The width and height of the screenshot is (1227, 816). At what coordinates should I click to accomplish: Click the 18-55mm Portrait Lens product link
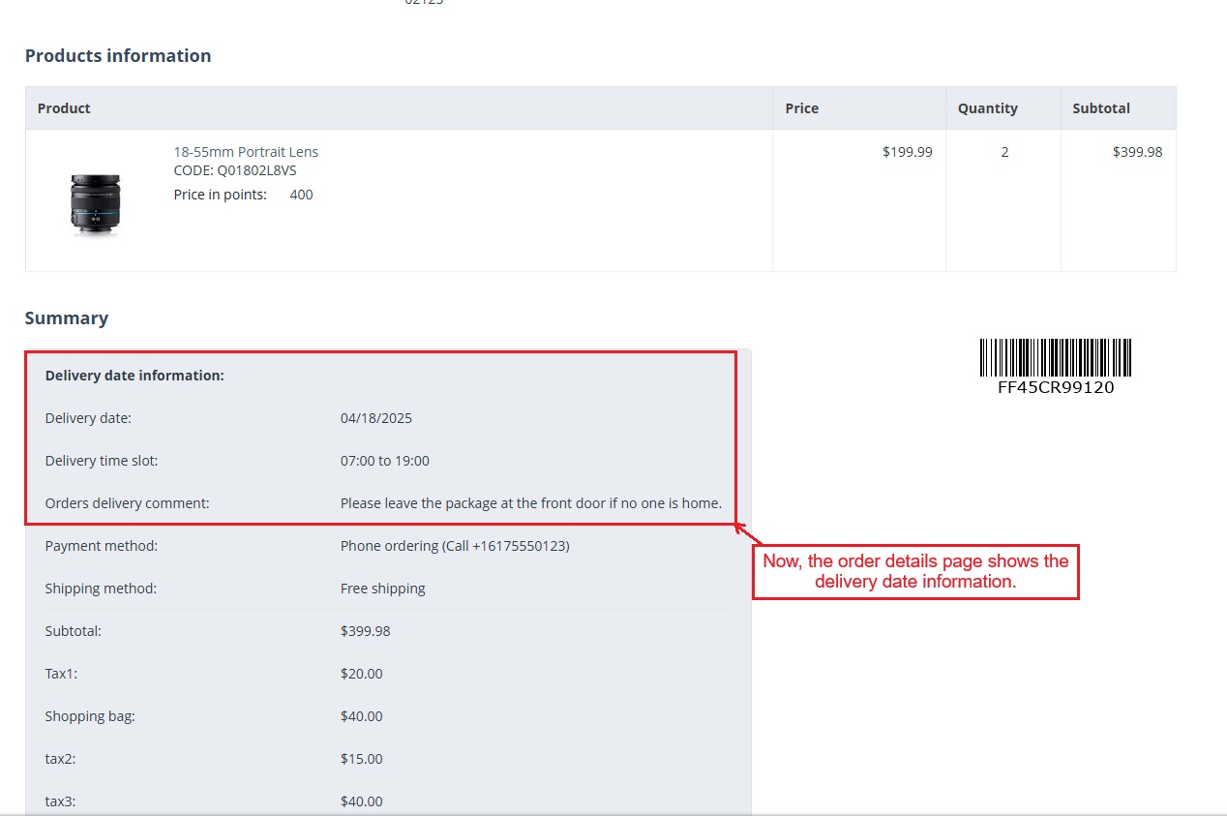click(x=246, y=152)
